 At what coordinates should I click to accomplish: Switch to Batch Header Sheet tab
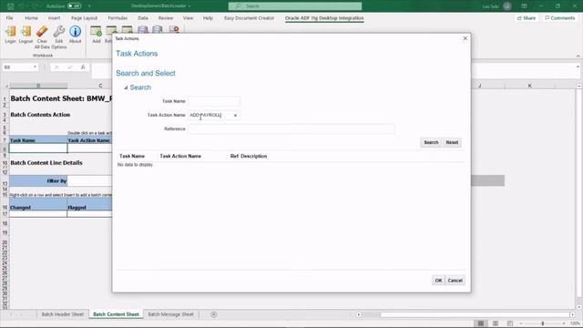pyautogui.click(x=63, y=314)
